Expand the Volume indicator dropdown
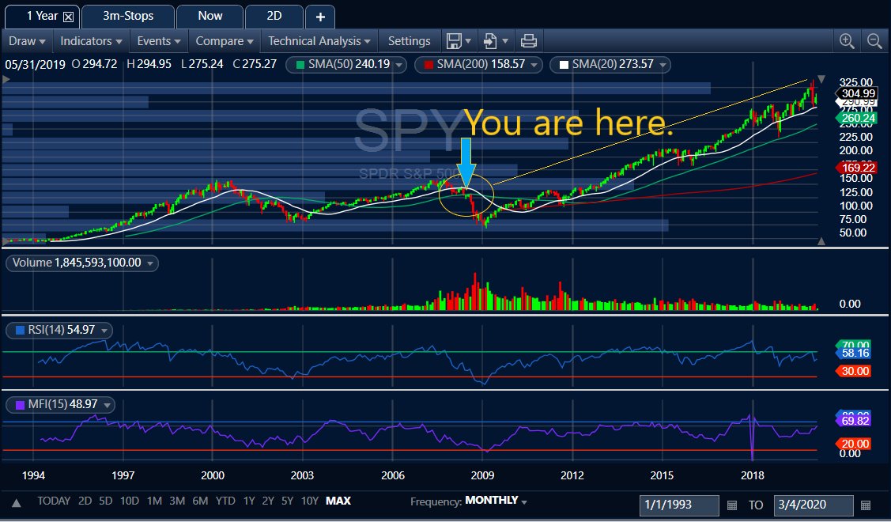The width and height of the screenshot is (891, 522). click(x=150, y=263)
